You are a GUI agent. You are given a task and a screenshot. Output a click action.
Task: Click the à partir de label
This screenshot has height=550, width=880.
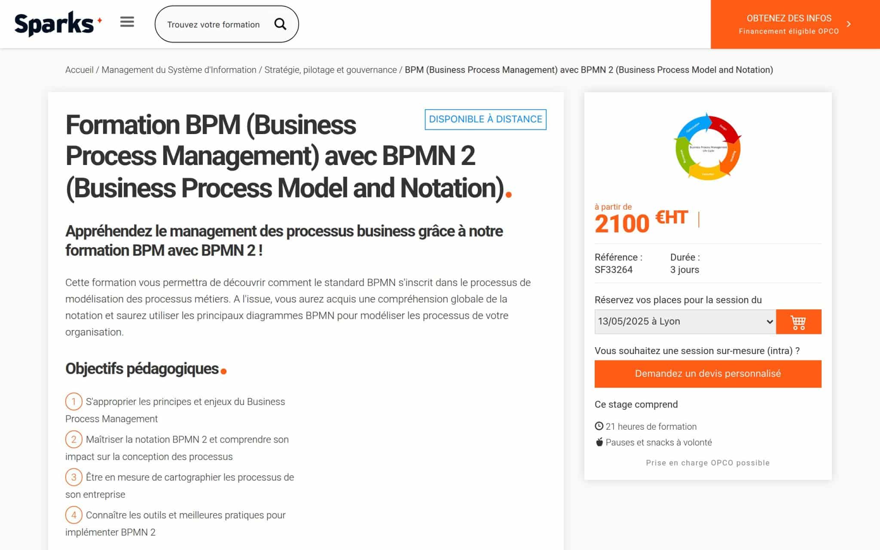(x=613, y=207)
